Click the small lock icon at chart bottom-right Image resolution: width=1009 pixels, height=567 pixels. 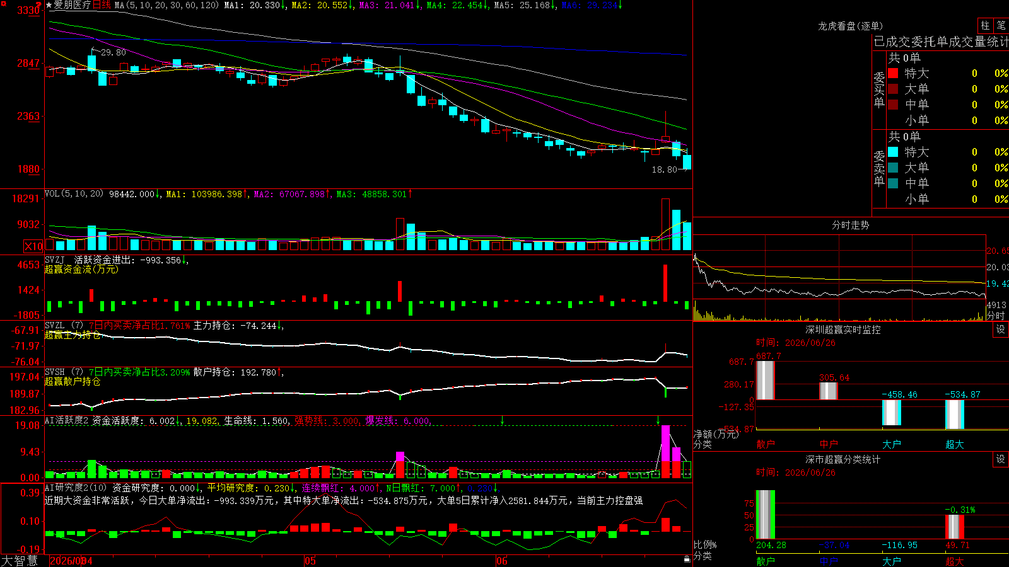687,559
